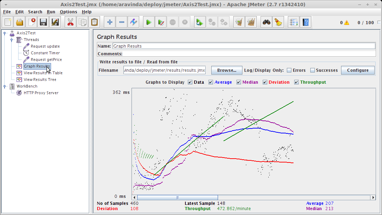Enable logging of Errors only

pos(289,70)
